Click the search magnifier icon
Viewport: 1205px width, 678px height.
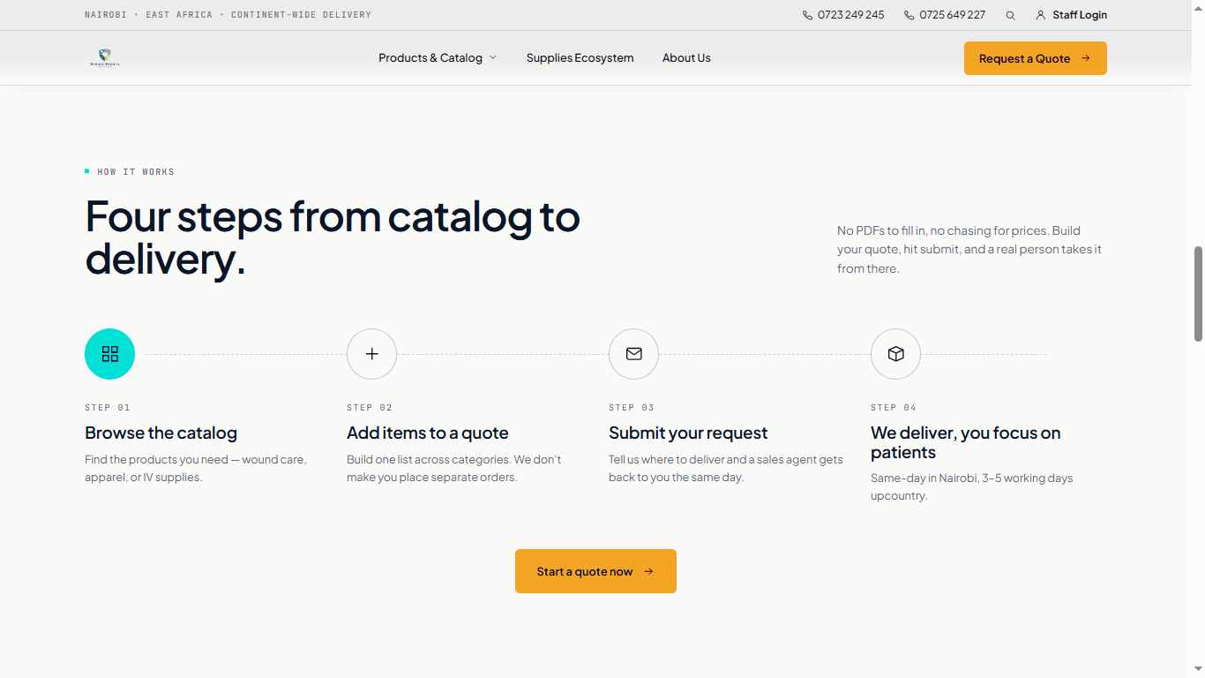pyautogui.click(x=1010, y=15)
